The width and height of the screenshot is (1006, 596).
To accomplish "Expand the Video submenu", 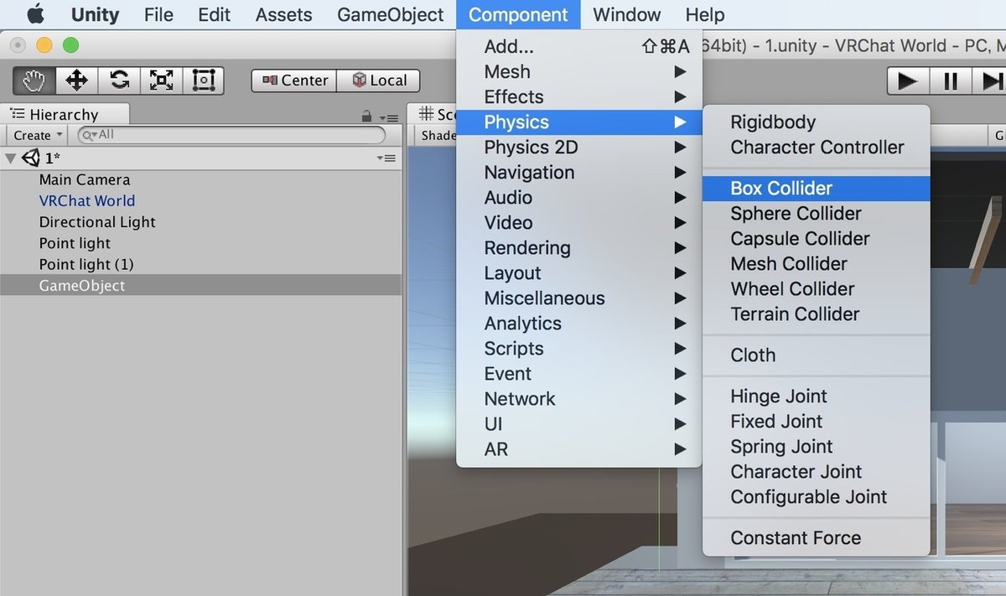I will pyautogui.click(x=578, y=223).
